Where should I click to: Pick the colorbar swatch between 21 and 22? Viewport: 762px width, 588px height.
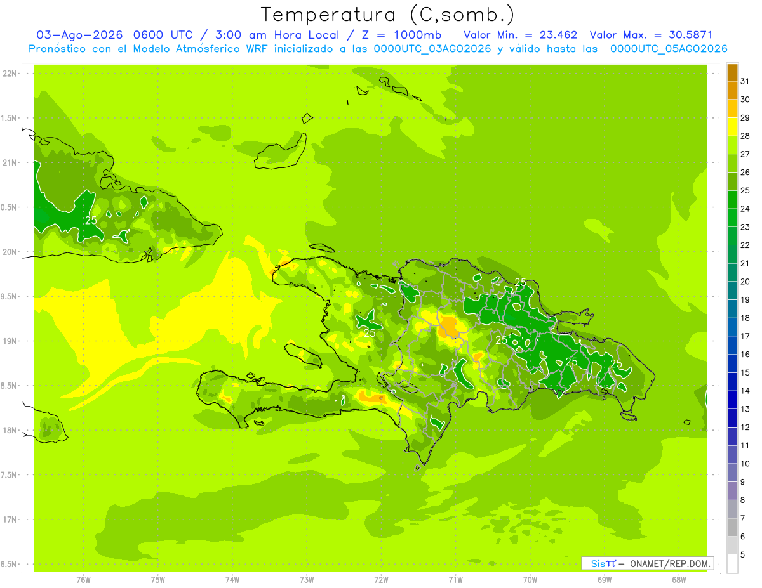(x=732, y=254)
